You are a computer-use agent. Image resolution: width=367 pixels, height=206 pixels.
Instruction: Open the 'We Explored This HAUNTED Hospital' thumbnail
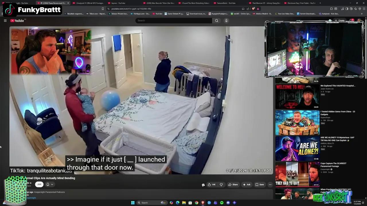click(x=297, y=96)
